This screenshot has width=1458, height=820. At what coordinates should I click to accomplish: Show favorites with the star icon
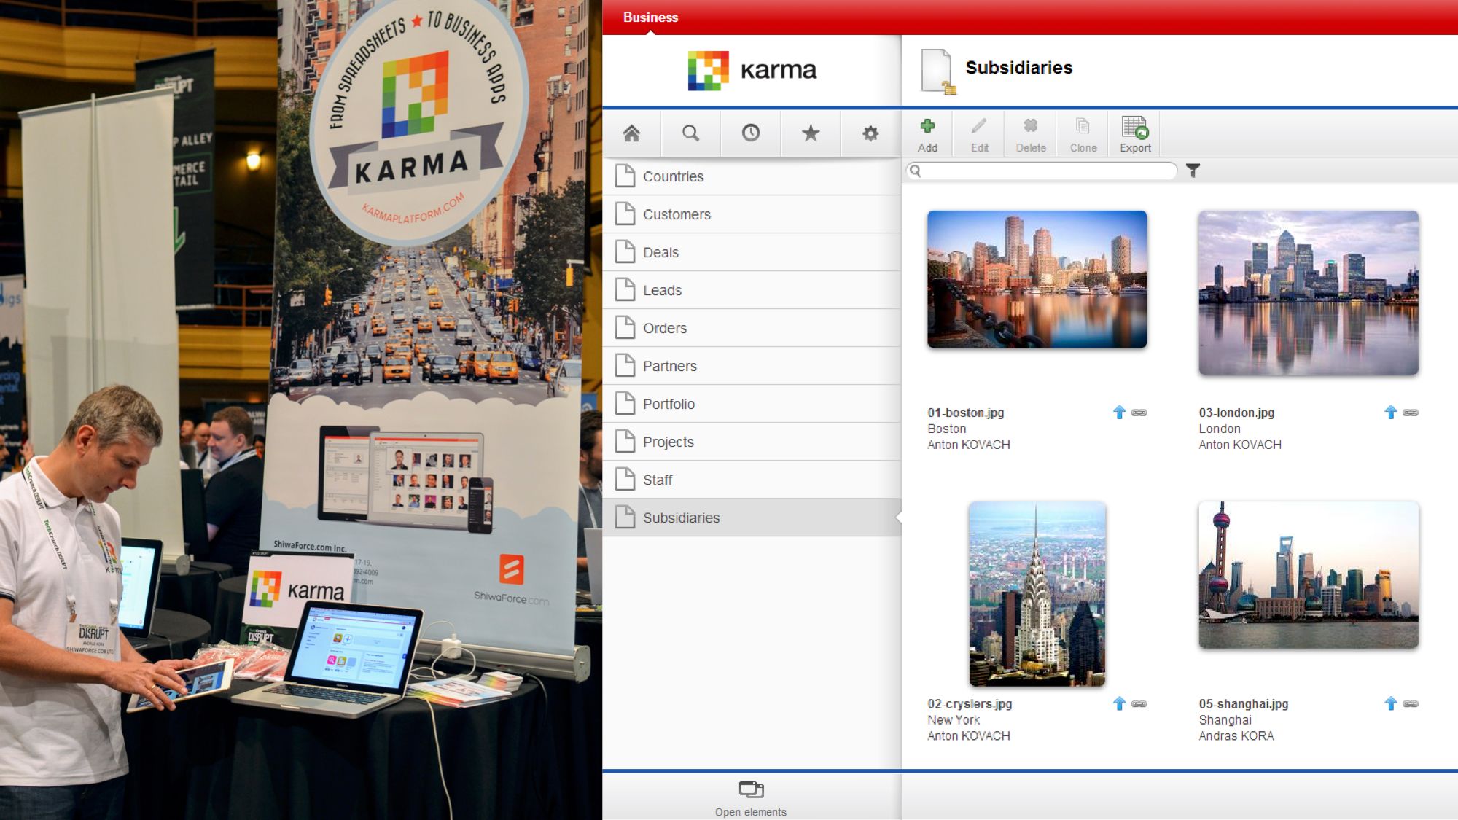pos(810,133)
